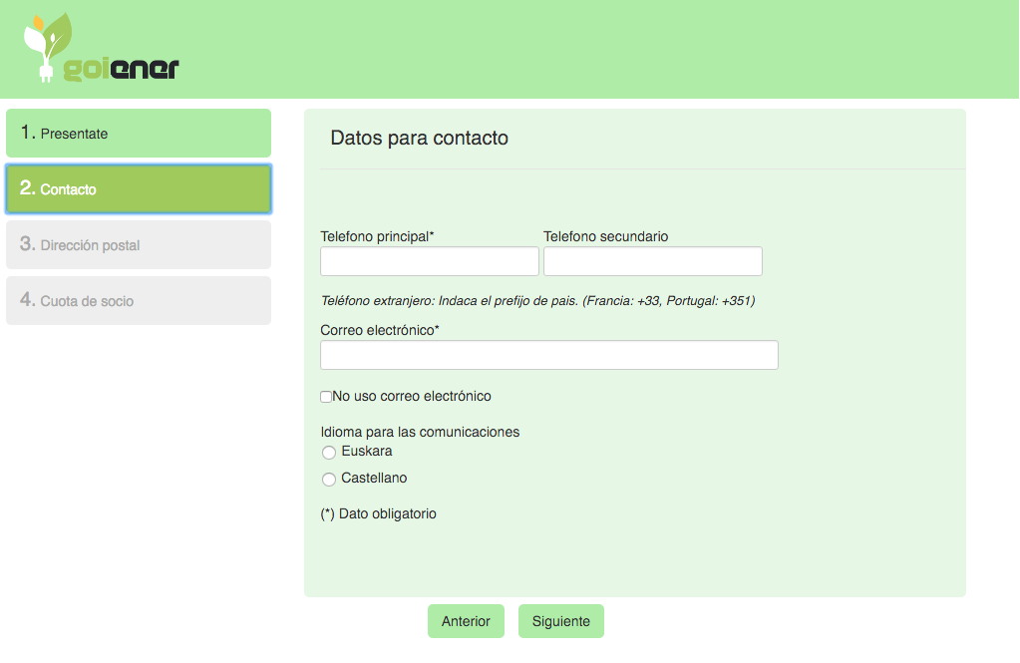Viewport: 1020px width, 663px height.
Task: Go to step 1 Presentate
Action: pyautogui.click(x=139, y=134)
